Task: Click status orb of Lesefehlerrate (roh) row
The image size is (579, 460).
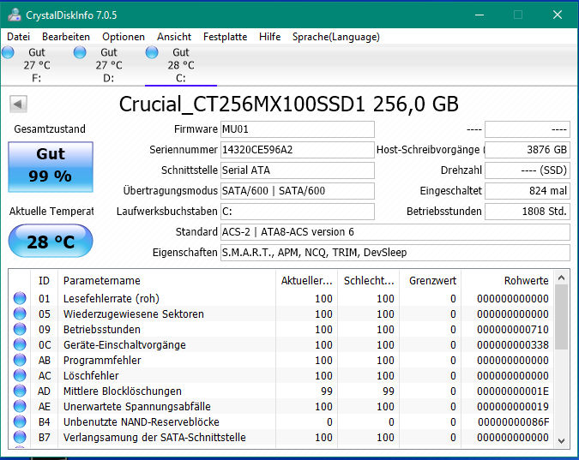Action: [x=20, y=298]
